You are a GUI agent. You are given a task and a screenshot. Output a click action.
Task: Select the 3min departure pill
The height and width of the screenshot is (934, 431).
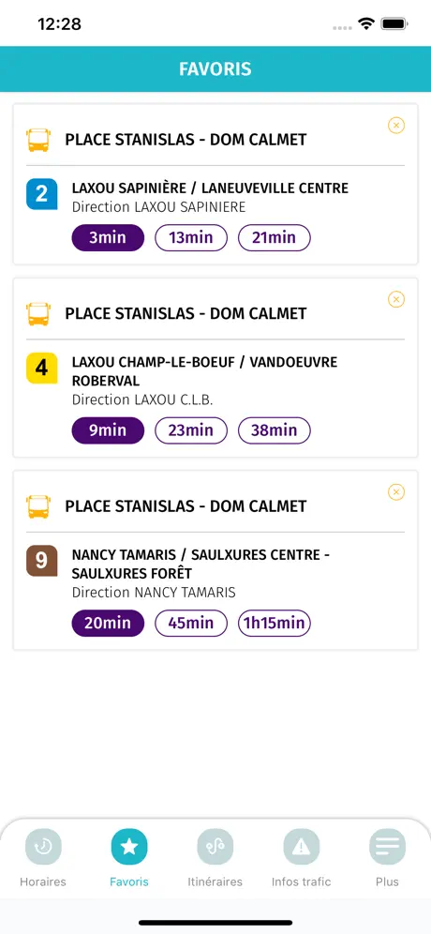pos(108,237)
